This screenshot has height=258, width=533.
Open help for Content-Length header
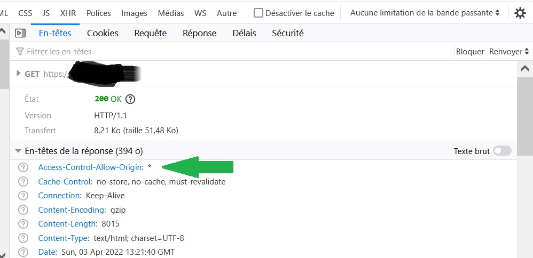pyautogui.click(x=23, y=224)
